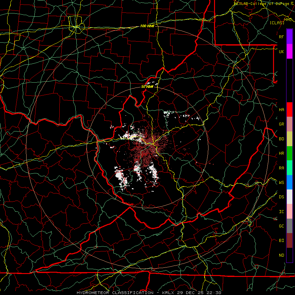295x295 pixels.
Task: Click the HR legend label
Action: point(281,153)
